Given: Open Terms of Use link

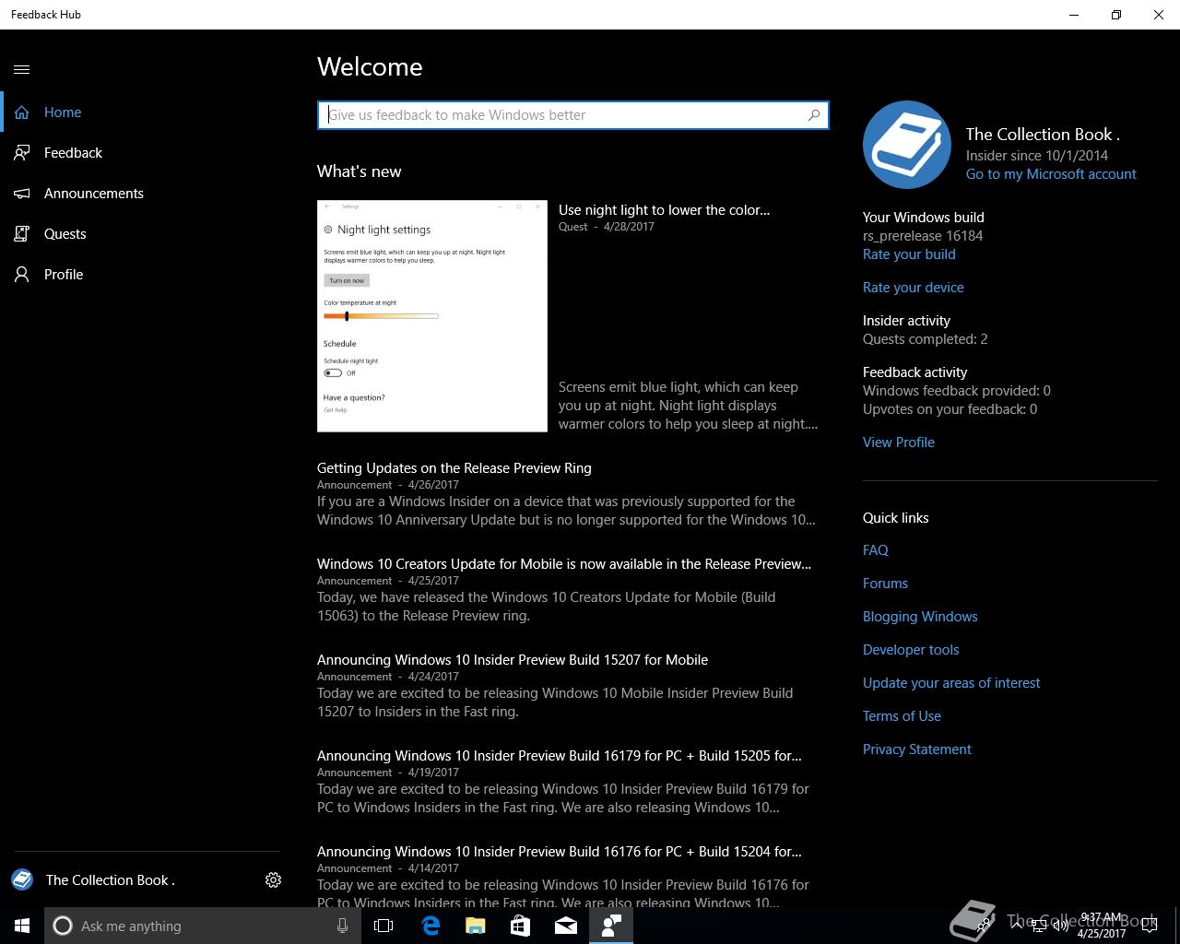Looking at the screenshot, I should click(902, 716).
